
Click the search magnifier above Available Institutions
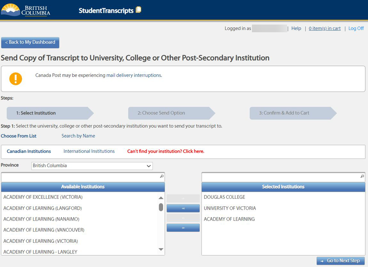coord(161,176)
